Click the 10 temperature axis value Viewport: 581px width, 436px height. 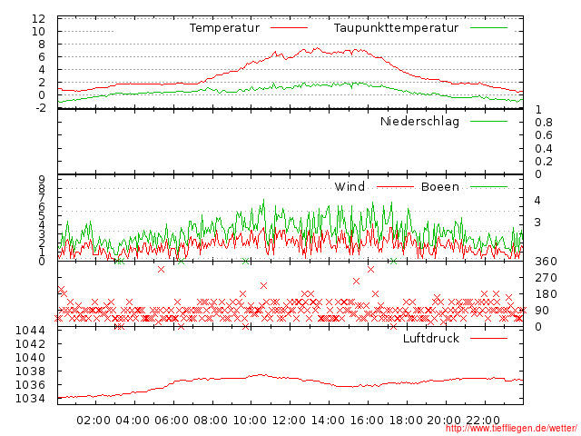[38, 32]
